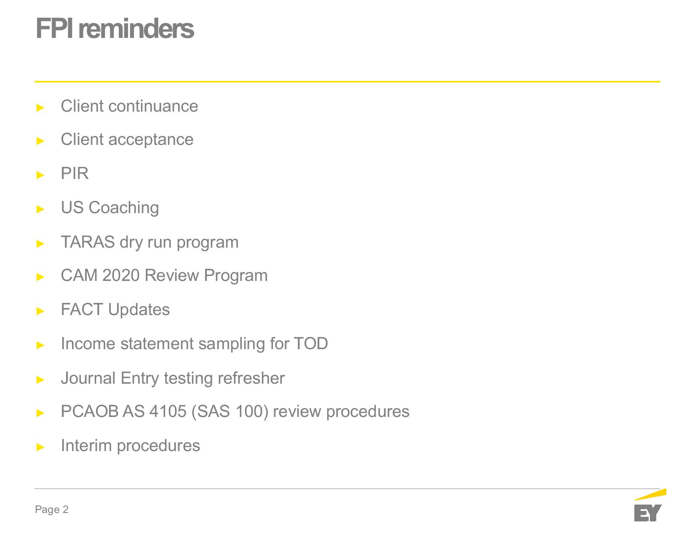The width and height of the screenshot is (695, 537).
Task: Click the arrow bullet before FACT Updates
Action: point(40,311)
